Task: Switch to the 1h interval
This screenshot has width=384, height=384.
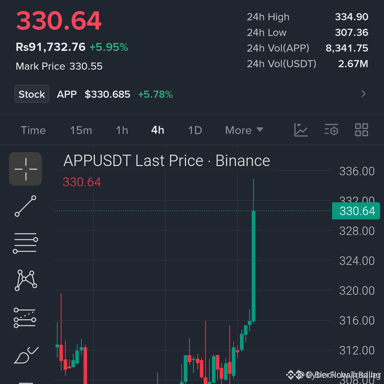Action: point(122,130)
